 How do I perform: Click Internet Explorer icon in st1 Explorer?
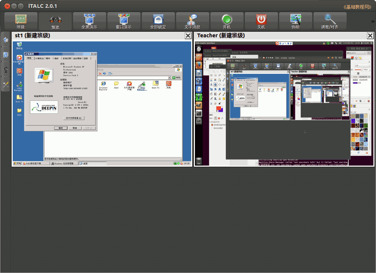pyautogui.click(x=103, y=85)
